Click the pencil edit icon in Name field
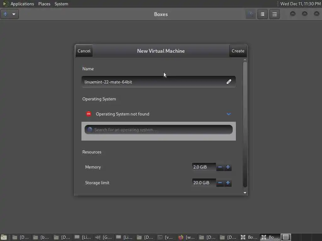The image size is (322, 241). tap(229, 82)
